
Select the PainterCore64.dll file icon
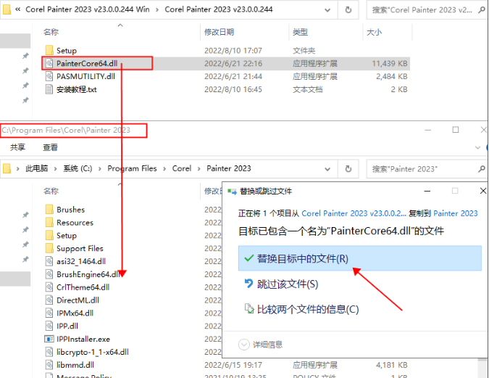tap(49, 64)
